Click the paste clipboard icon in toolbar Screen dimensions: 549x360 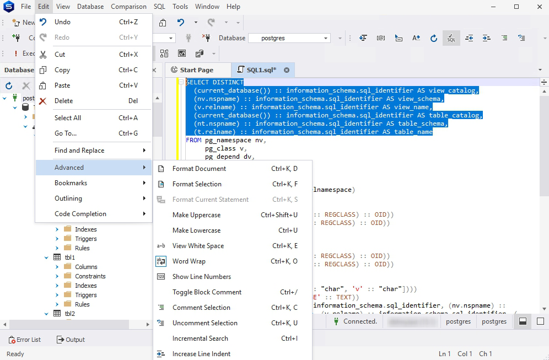coord(163,23)
